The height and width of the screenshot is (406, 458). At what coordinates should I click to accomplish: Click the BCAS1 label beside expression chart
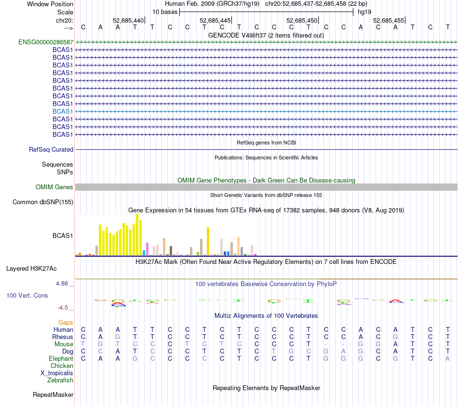point(63,236)
